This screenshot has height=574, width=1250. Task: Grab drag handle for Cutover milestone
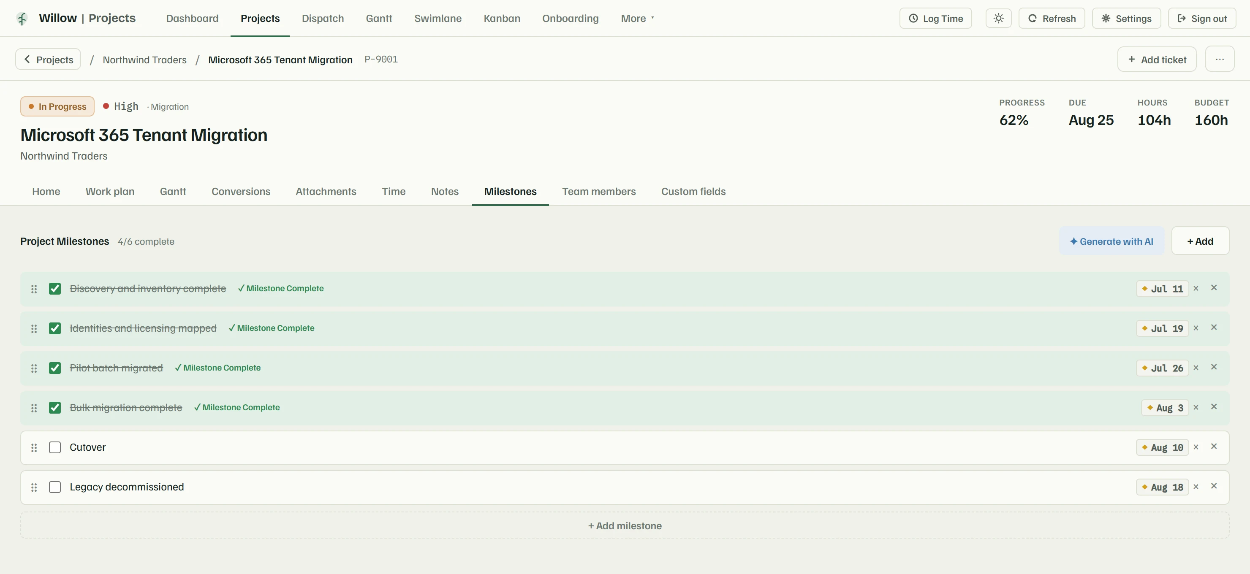[34, 448]
